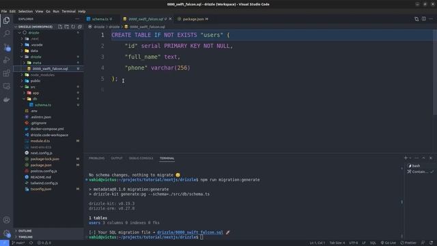Expand the meta folder
The height and width of the screenshot is (246, 437).
tap(36, 63)
